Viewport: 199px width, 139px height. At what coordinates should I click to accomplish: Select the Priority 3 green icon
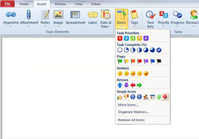(x=133, y=38)
